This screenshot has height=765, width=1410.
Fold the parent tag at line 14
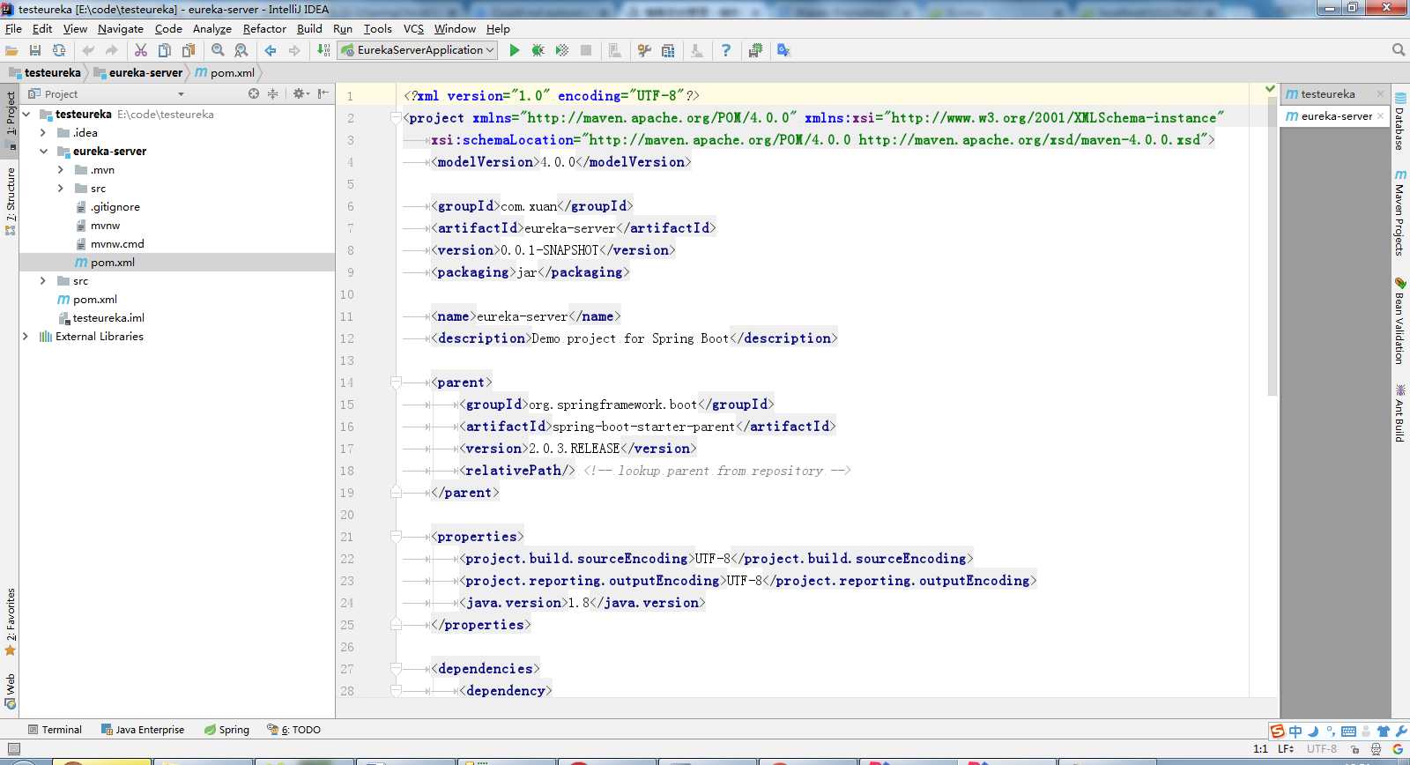point(396,382)
